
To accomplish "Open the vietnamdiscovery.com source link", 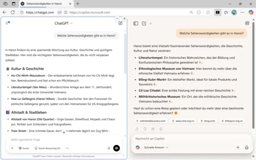I will (151, 121).
